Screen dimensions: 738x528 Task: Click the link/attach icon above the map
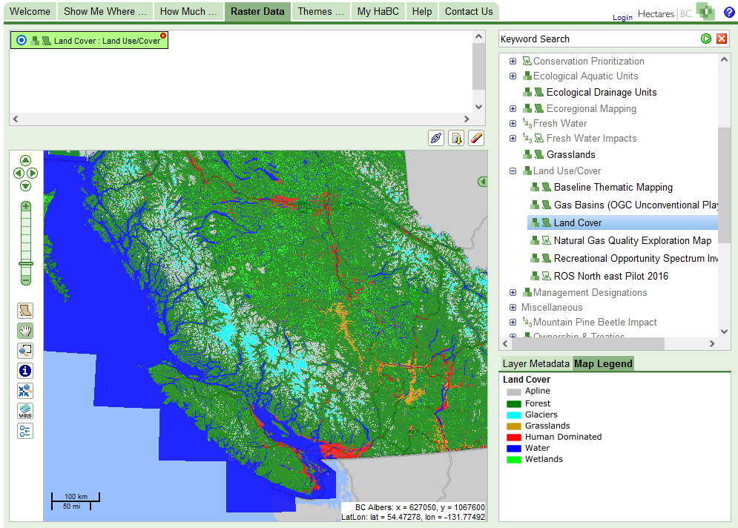point(436,138)
